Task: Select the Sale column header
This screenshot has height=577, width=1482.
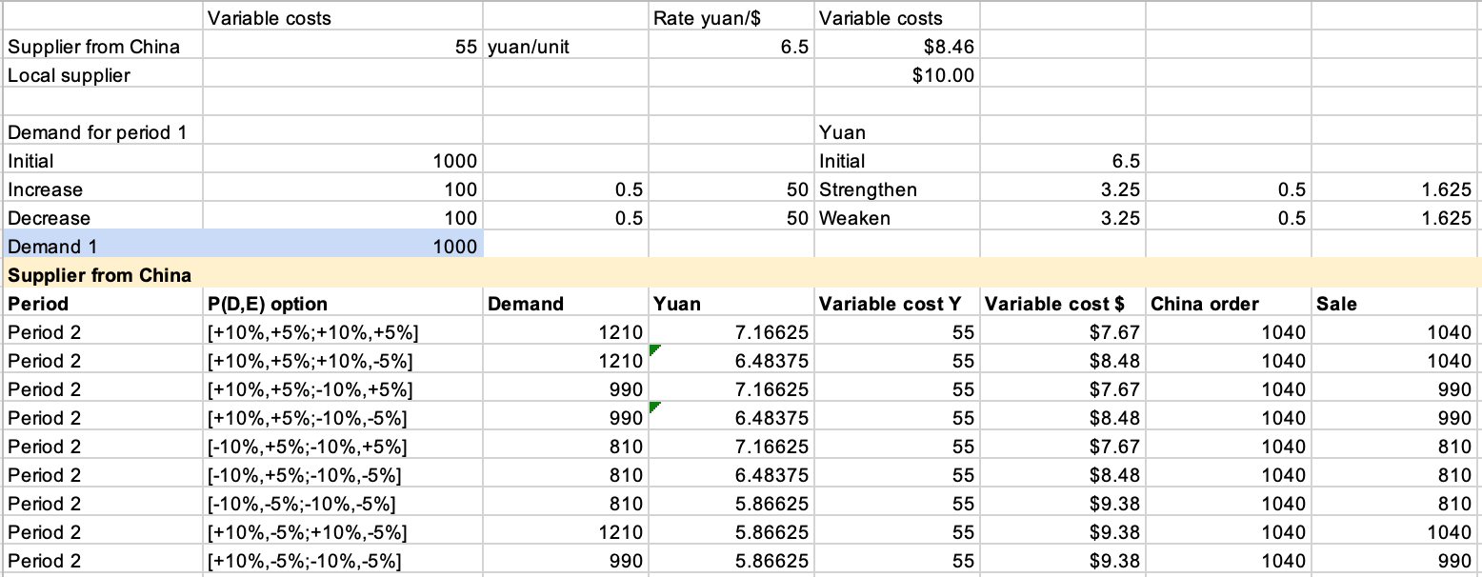Action: (x=1337, y=304)
